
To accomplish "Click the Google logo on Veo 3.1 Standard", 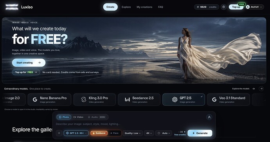I will pyautogui.click(x=214, y=99).
